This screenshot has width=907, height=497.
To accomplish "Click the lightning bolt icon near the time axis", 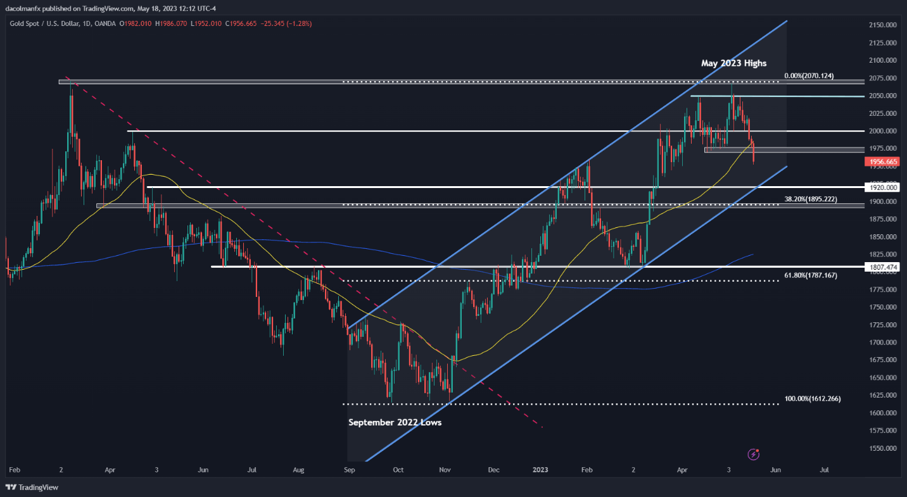I will (754, 454).
